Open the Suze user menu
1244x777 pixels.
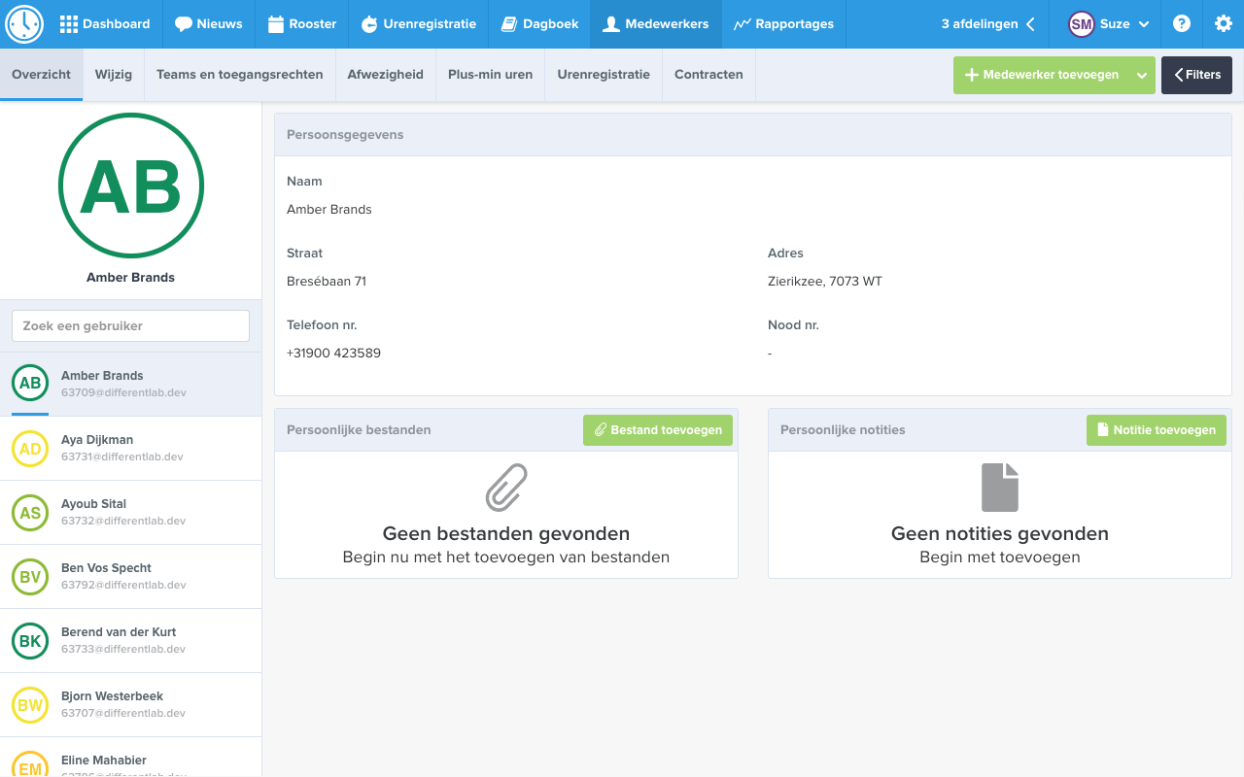(1108, 24)
